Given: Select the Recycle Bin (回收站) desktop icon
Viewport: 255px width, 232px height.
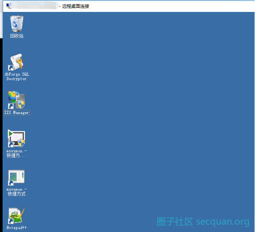Looking at the screenshot, I should pyautogui.click(x=17, y=24).
